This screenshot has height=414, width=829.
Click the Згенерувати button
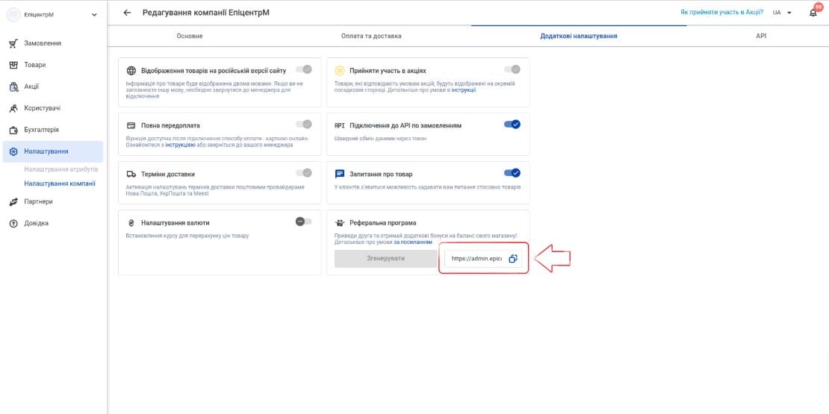pyautogui.click(x=385, y=259)
